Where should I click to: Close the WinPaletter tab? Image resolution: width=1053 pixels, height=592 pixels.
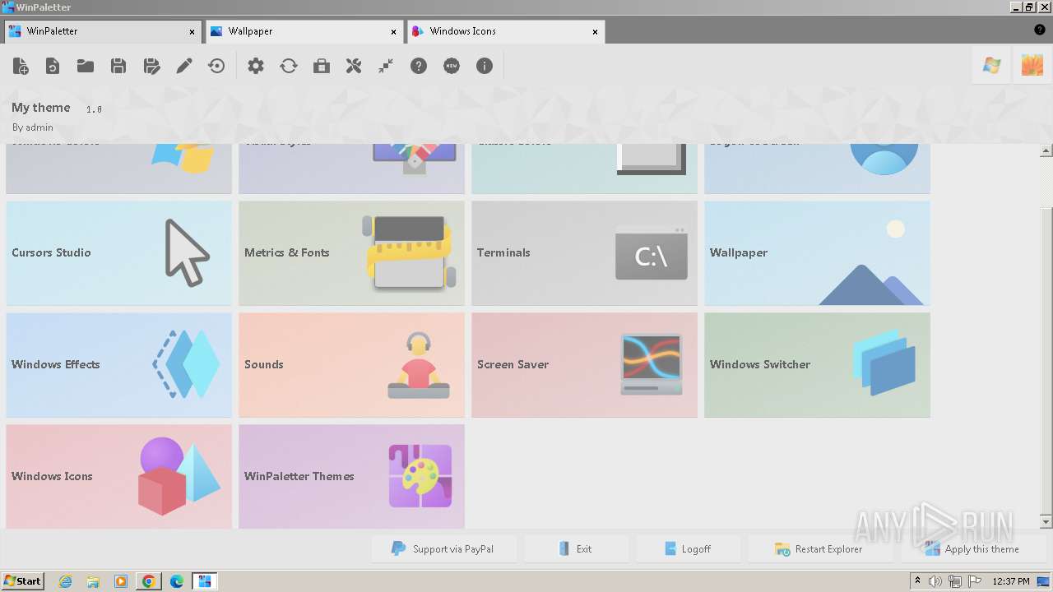click(x=193, y=32)
